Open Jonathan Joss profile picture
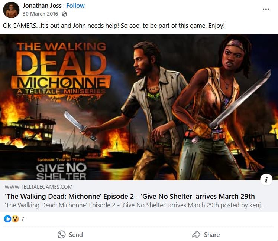Screen dimensions: 278x241 11,10
